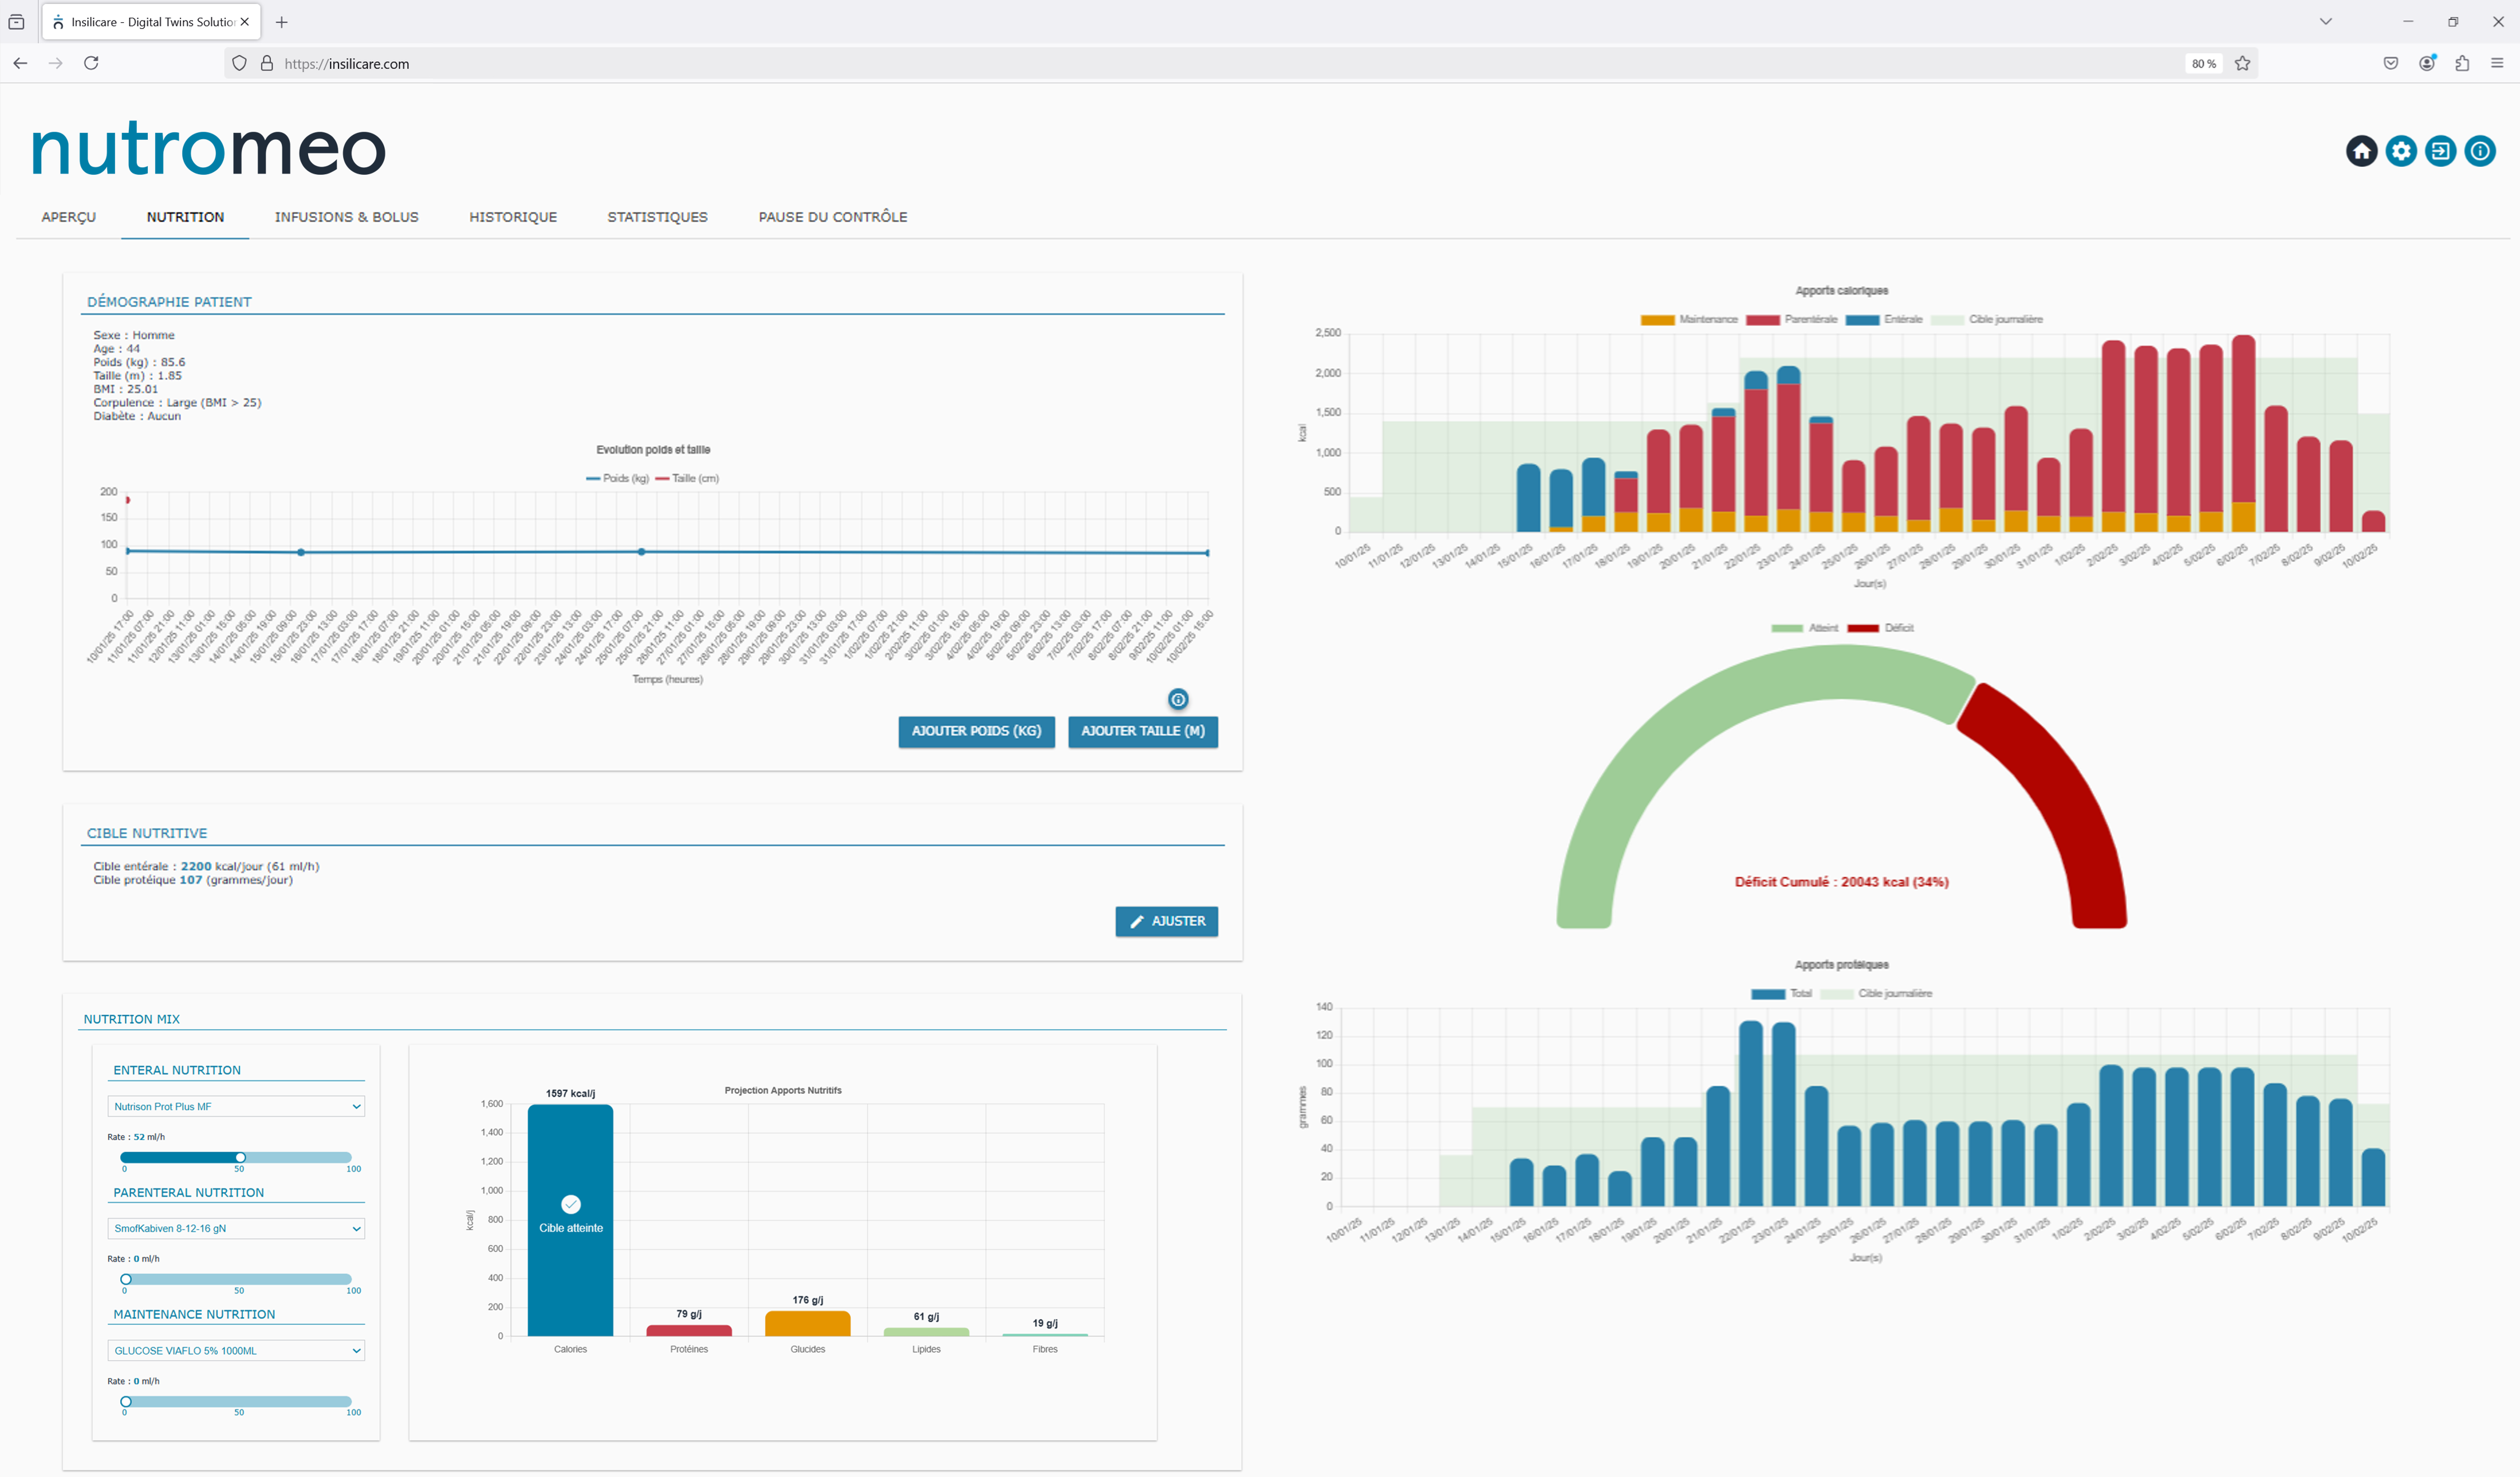Click the Ajuster button

pos(1166,922)
